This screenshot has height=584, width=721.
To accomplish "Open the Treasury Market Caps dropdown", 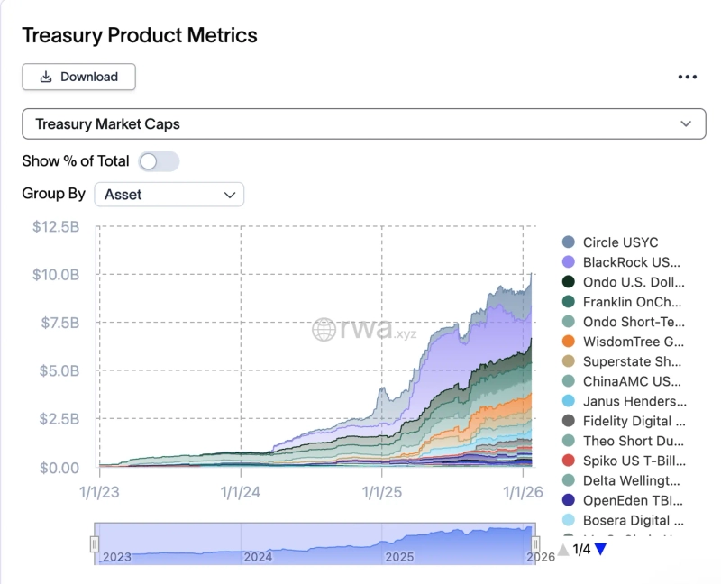I will (363, 124).
